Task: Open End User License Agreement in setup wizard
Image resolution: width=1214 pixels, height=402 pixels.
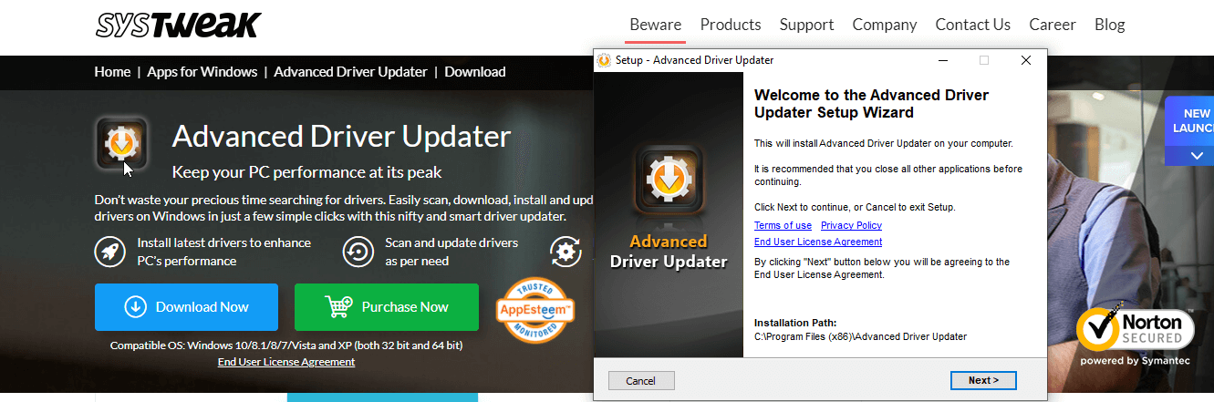Action: [x=818, y=242]
